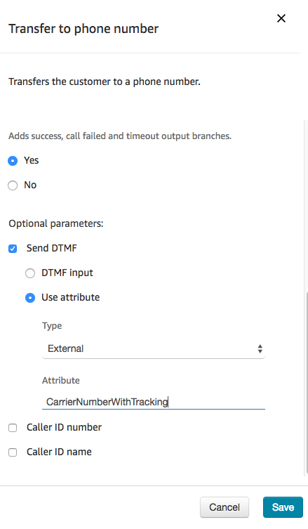308x529 pixels.
Task: Click the Yes label text
Action: pos(31,160)
